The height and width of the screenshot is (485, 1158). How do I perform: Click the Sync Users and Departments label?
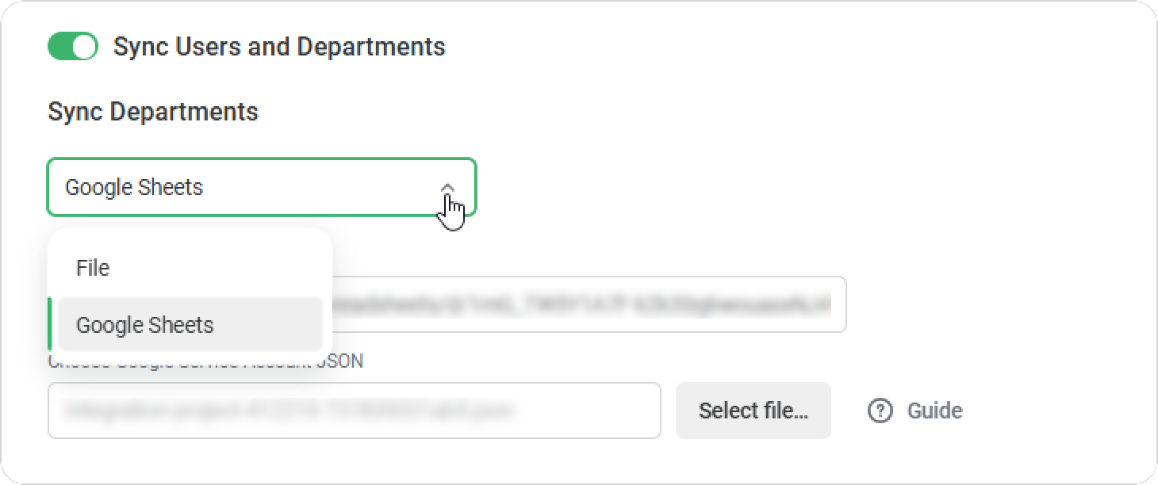tap(279, 47)
